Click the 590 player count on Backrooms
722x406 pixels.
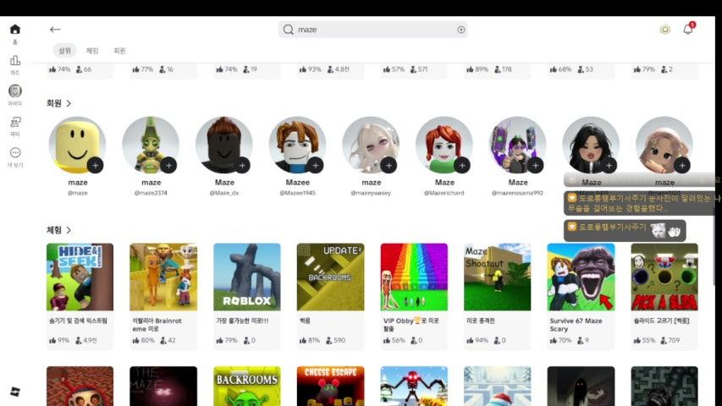point(335,340)
